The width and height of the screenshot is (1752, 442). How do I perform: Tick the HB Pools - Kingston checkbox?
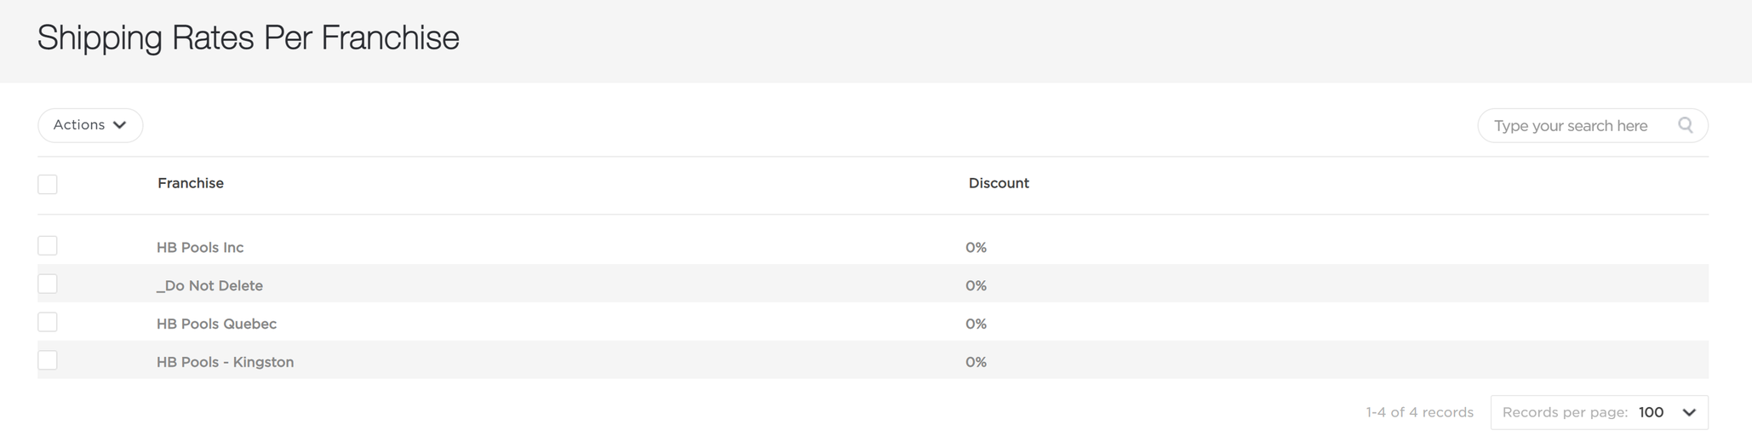(48, 360)
